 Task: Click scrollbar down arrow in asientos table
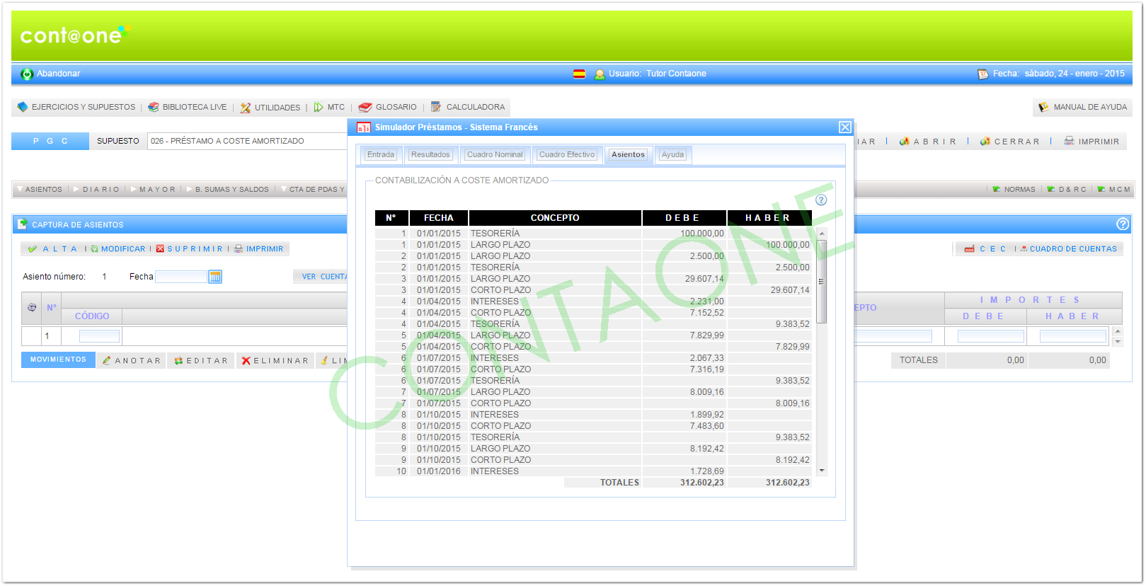(822, 471)
